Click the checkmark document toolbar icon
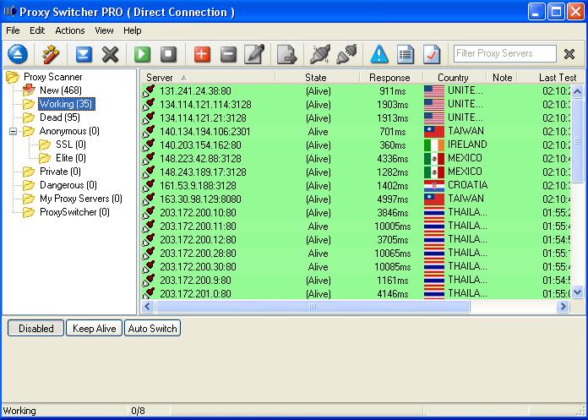The width and height of the screenshot is (588, 420). [432, 54]
